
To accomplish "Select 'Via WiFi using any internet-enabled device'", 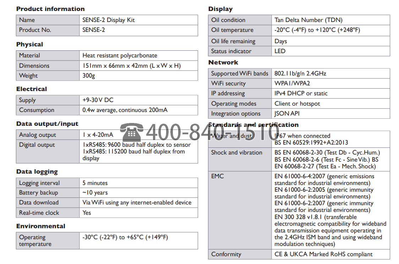I will pyautogui.click(x=137, y=203).
